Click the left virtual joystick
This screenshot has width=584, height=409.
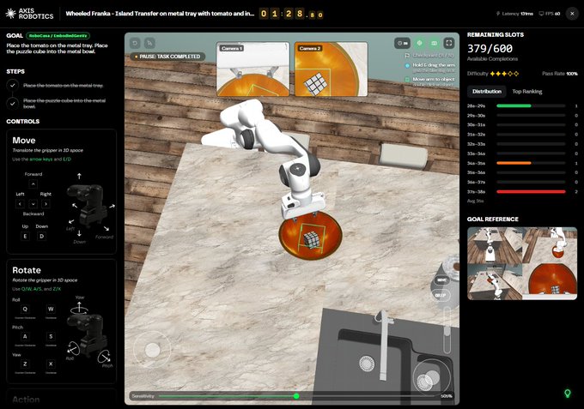click(152, 350)
